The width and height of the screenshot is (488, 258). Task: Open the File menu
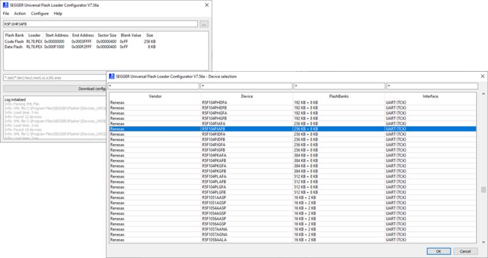6,13
